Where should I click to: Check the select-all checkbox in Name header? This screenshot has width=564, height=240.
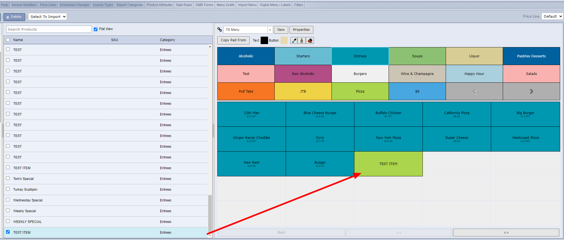click(x=8, y=40)
